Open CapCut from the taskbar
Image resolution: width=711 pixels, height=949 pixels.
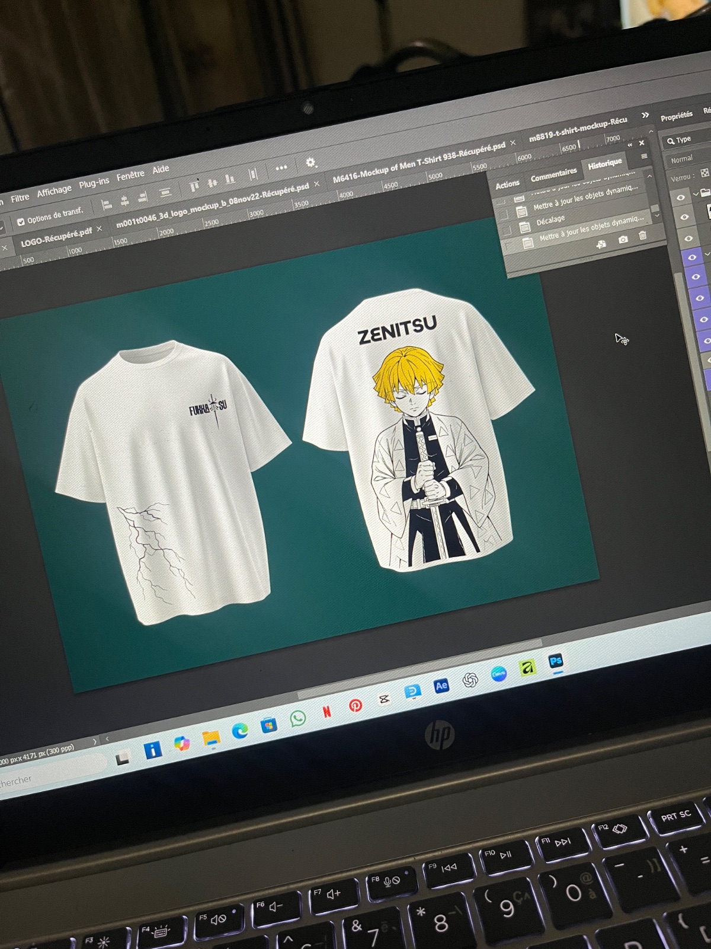coord(384,699)
